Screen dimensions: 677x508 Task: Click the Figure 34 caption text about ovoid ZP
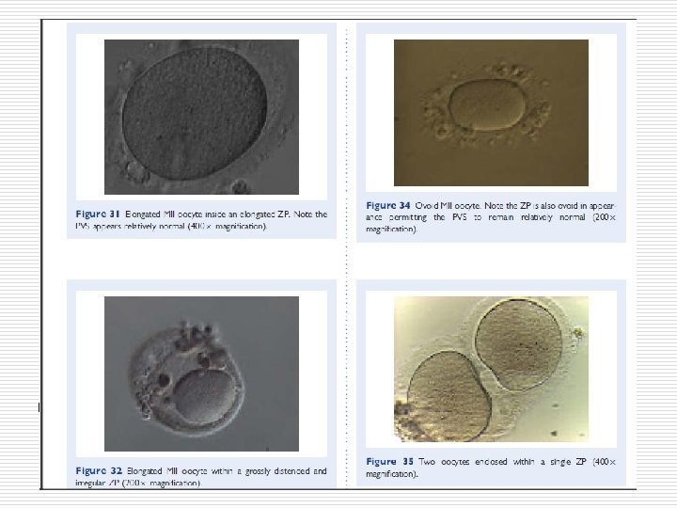click(x=491, y=217)
